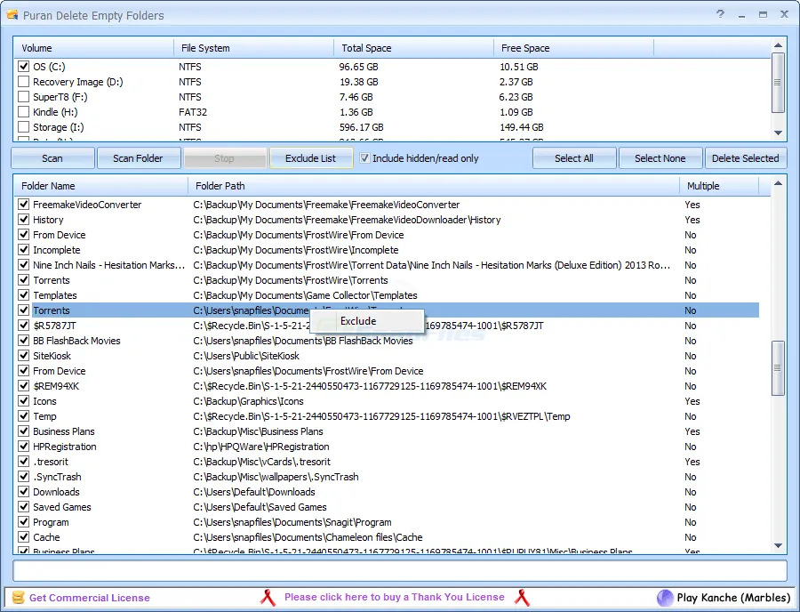Uncheck the BB FlashBack Movies folder
The height and width of the screenshot is (612, 800).
click(x=23, y=341)
